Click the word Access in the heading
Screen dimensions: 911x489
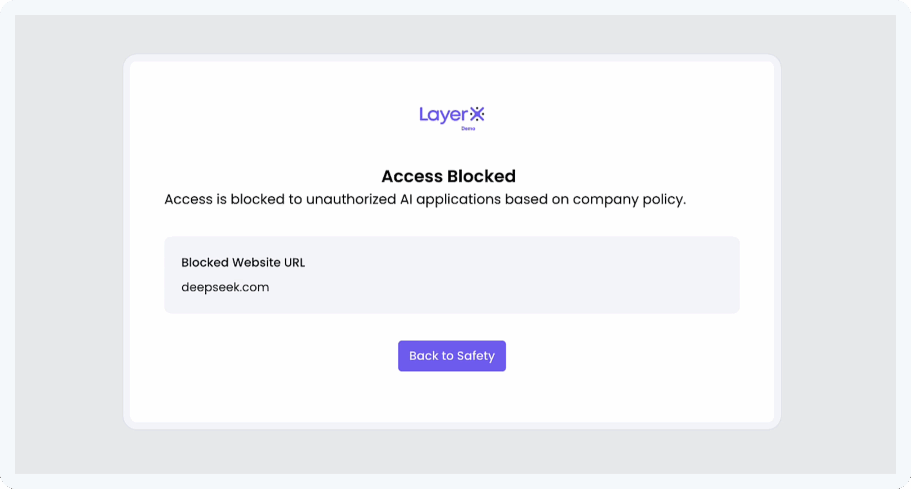pyautogui.click(x=412, y=176)
